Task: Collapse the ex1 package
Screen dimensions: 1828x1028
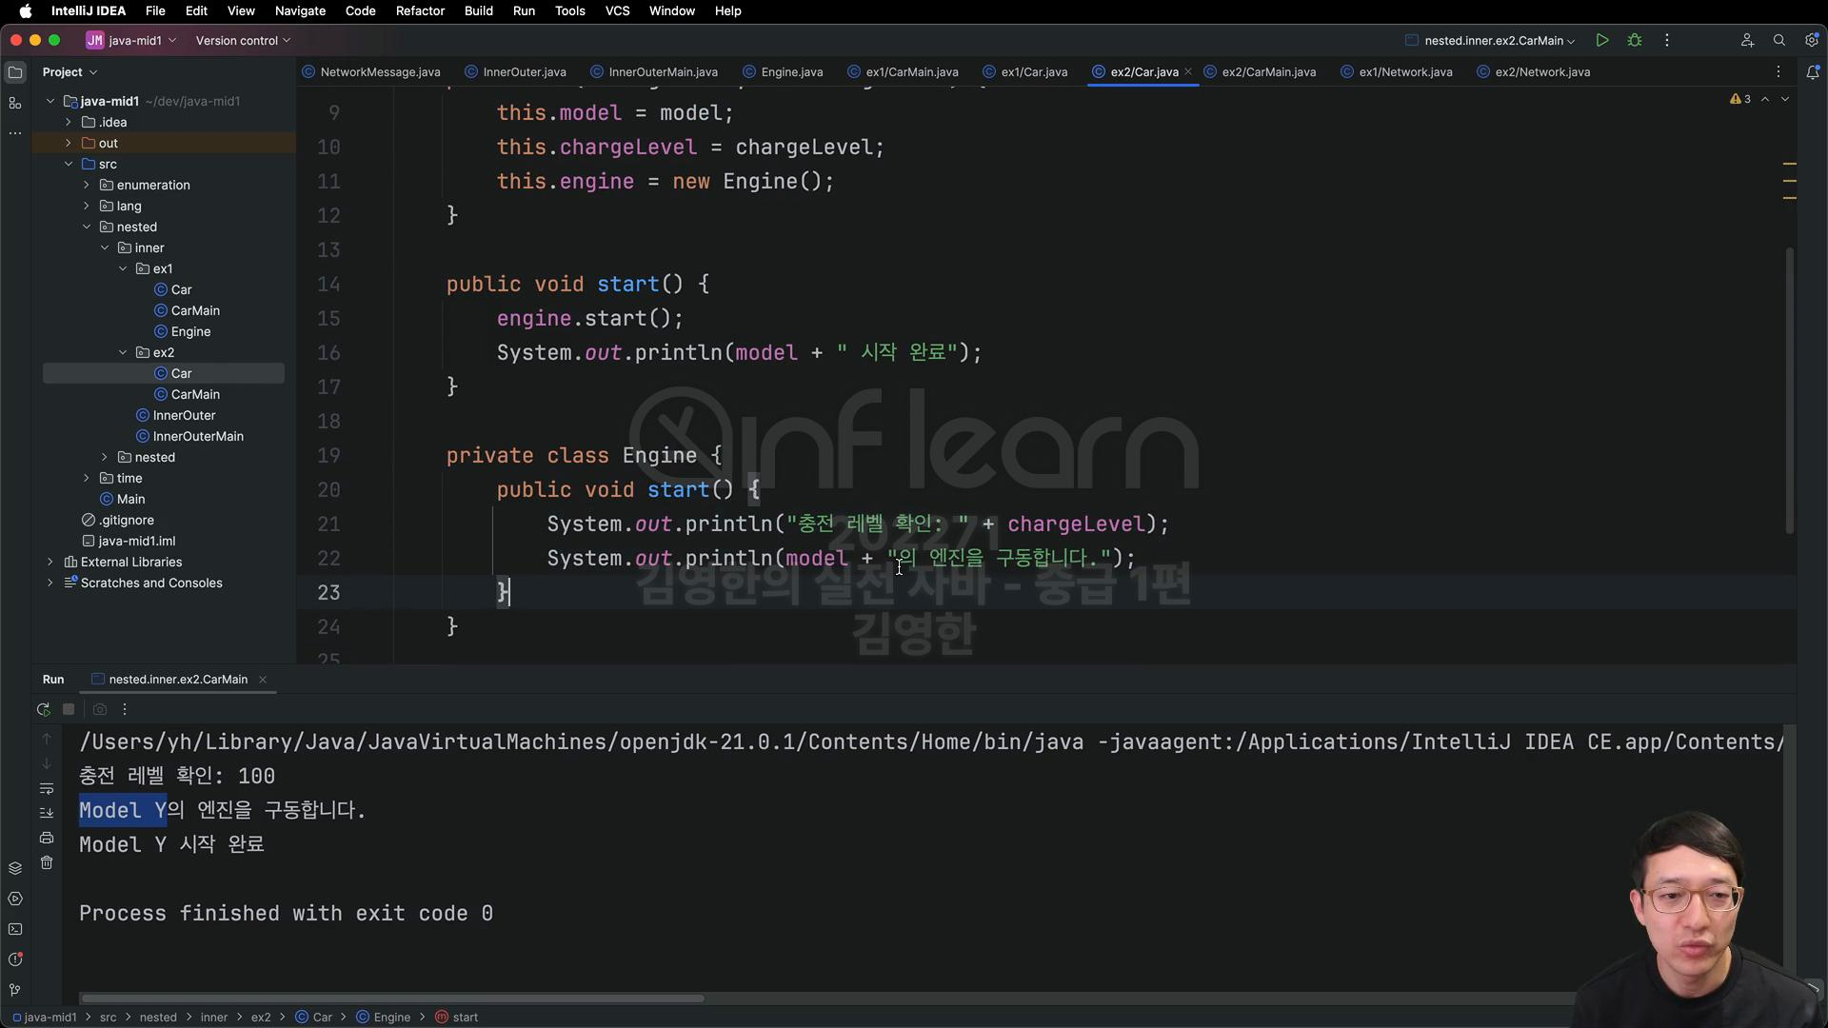Action: click(123, 268)
